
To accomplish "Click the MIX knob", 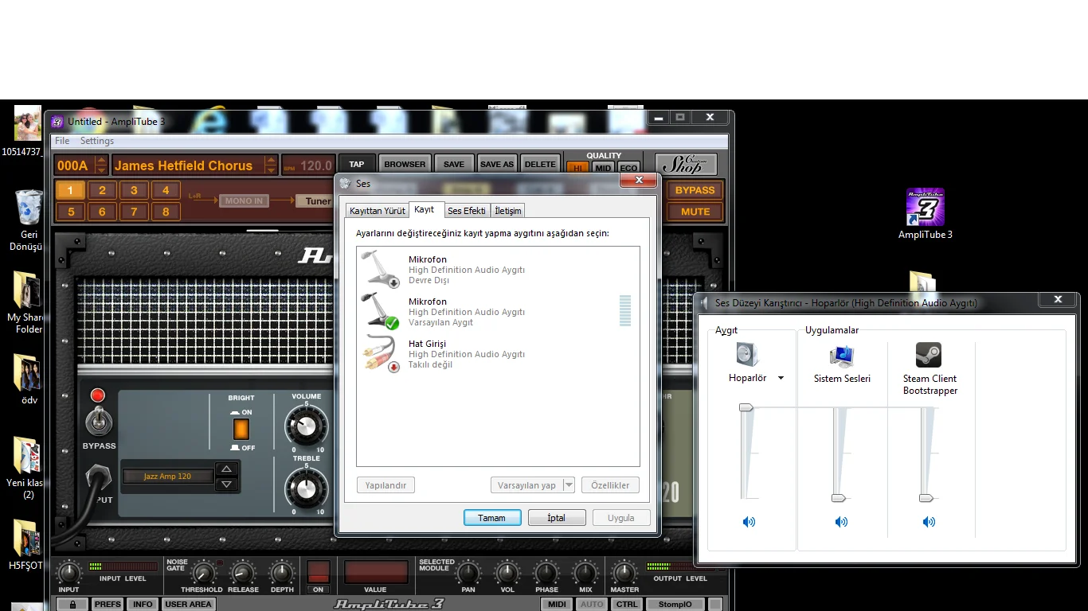I will point(585,573).
